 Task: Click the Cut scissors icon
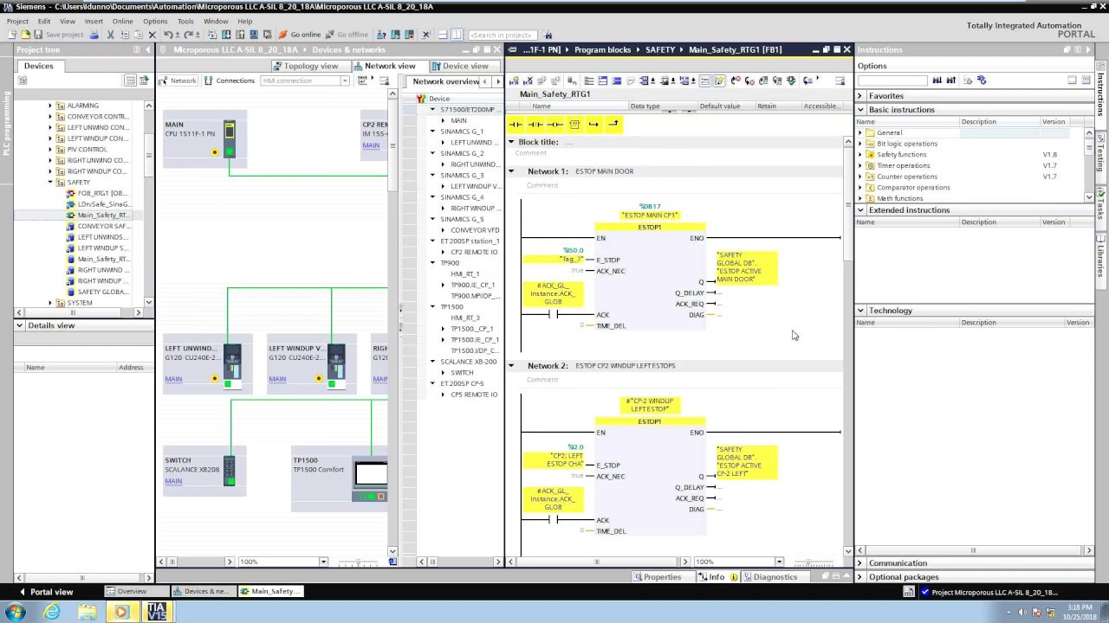[110, 35]
